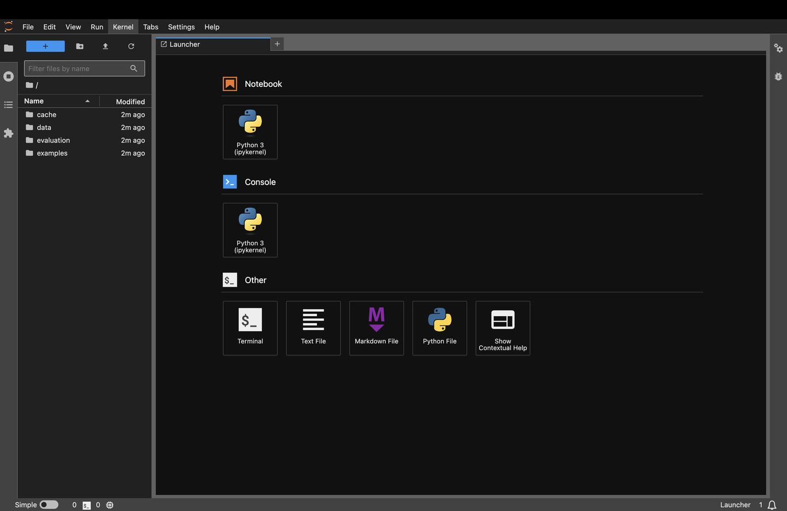Open the Running Terminals and Kernels sidebar
Image resolution: width=787 pixels, height=511 pixels.
(8, 76)
